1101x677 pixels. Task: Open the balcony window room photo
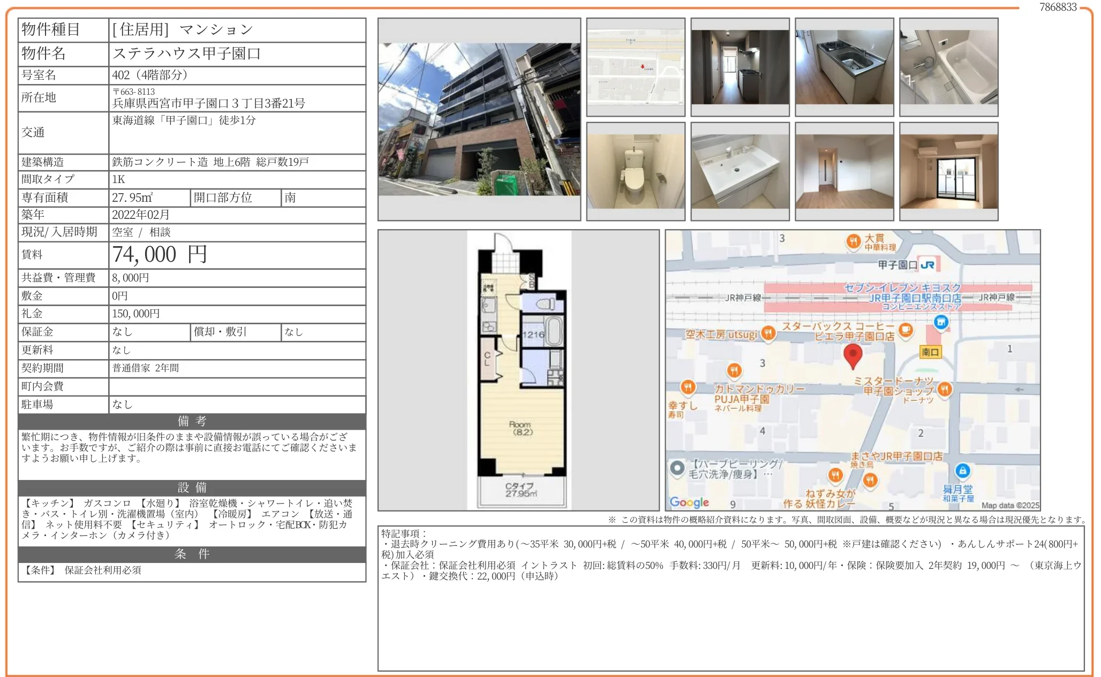[948, 171]
